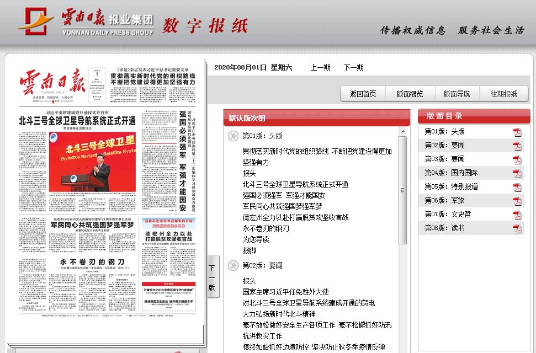Viewport: 536px width, 353px height.
Task: Download PDF for 第01版 头版
Action: click(517, 132)
